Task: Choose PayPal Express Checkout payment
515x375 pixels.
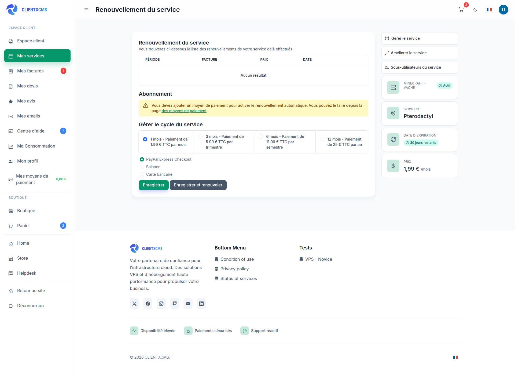Action: pos(142,159)
